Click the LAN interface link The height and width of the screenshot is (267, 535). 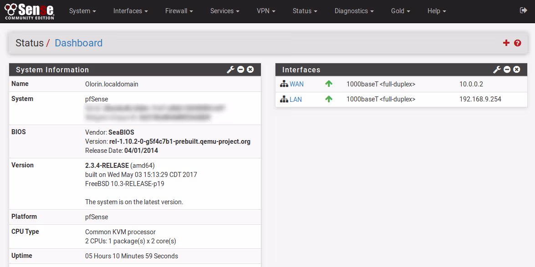click(x=296, y=99)
